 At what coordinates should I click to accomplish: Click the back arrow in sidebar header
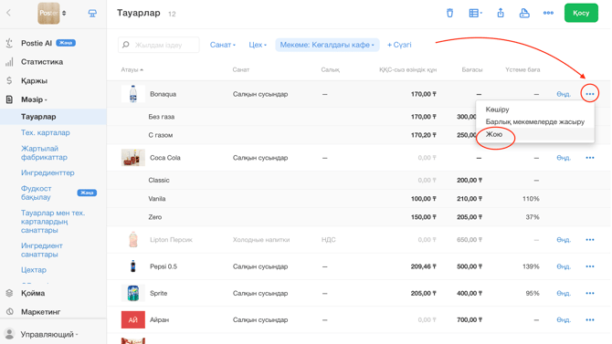(8, 13)
